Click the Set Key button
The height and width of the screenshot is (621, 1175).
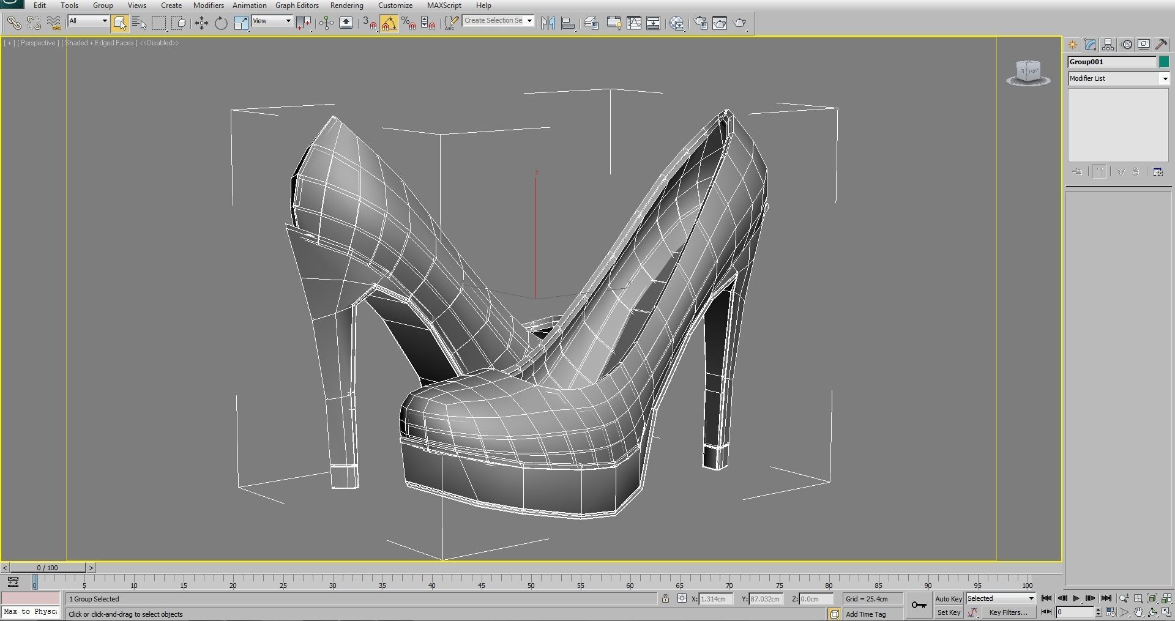949,612
